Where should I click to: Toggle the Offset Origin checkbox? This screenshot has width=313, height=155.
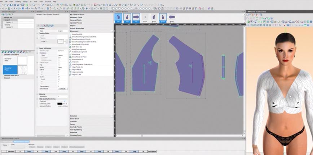click(x=58, y=63)
